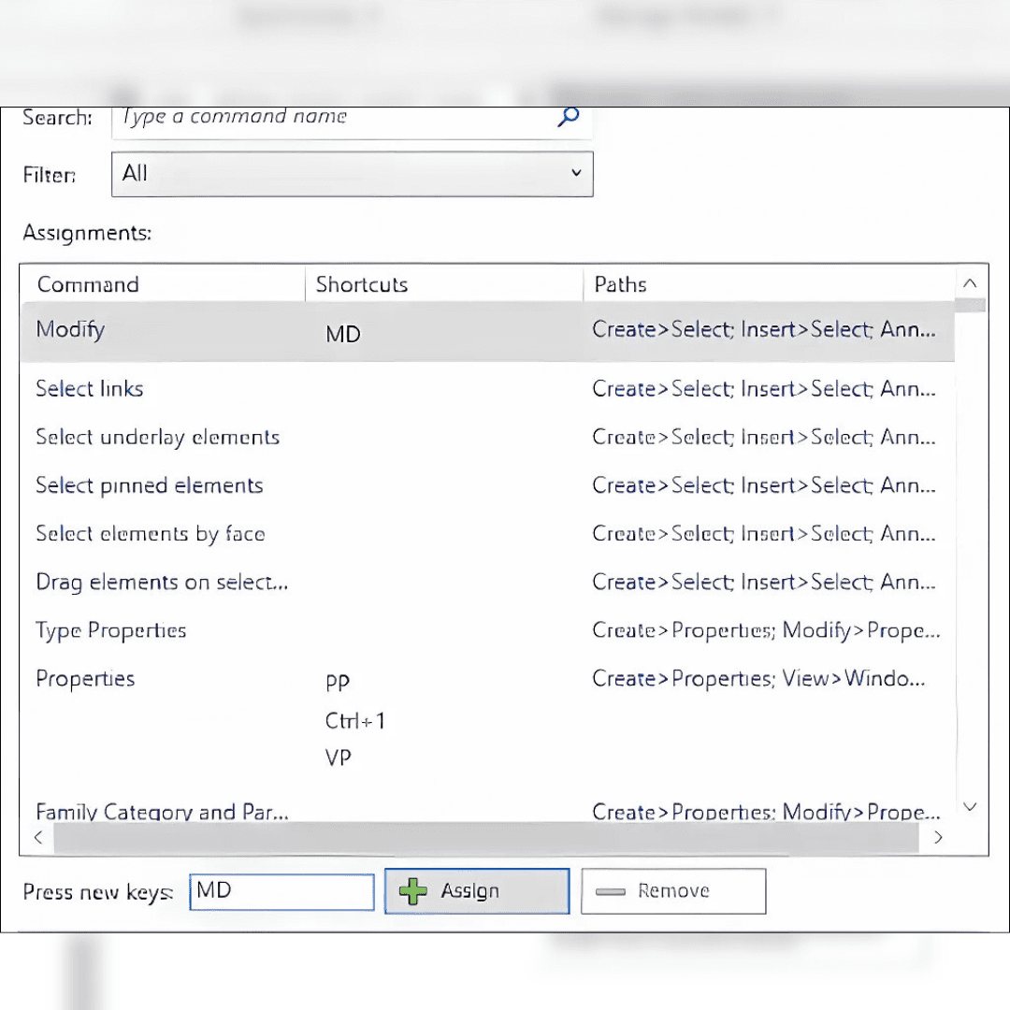Click the search magnifier icon
This screenshot has width=1010, height=1010.
[x=568, y=118]
